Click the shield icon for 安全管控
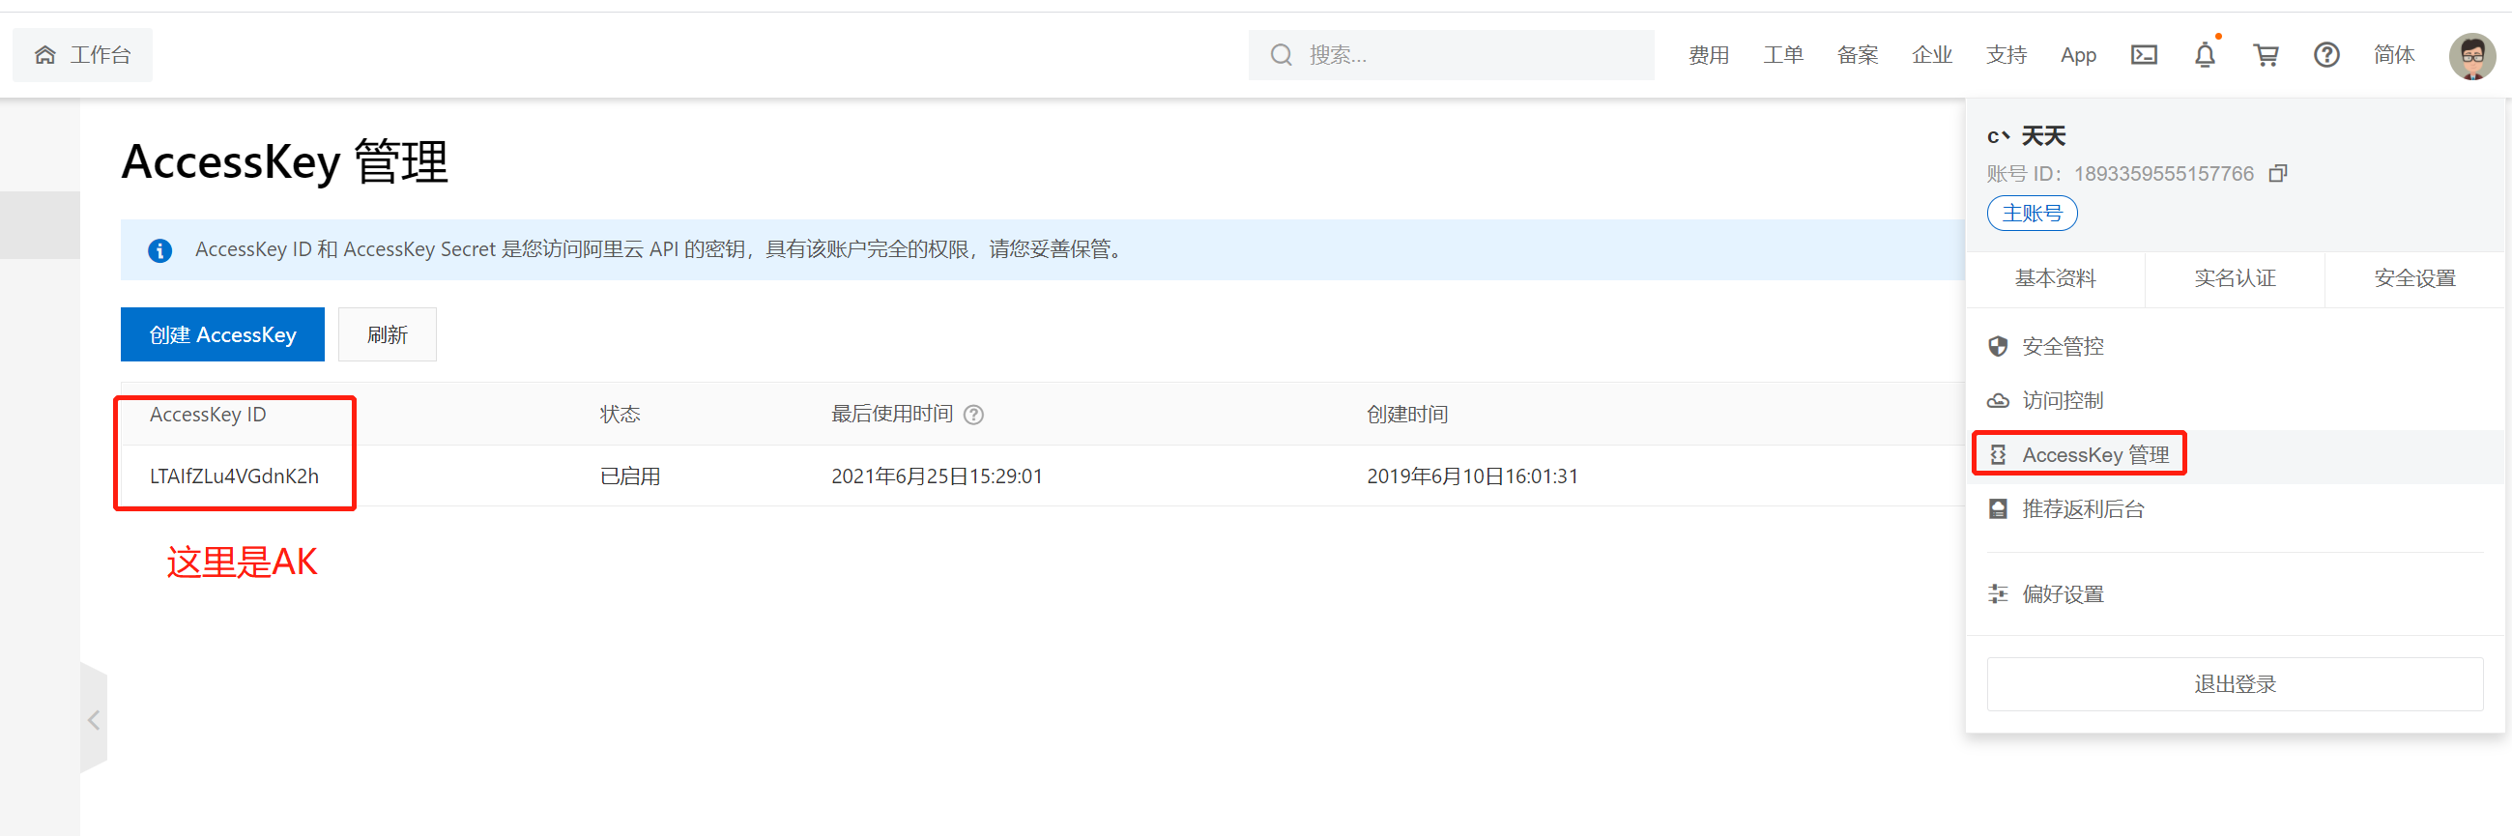 click(x=1998, y=346)
